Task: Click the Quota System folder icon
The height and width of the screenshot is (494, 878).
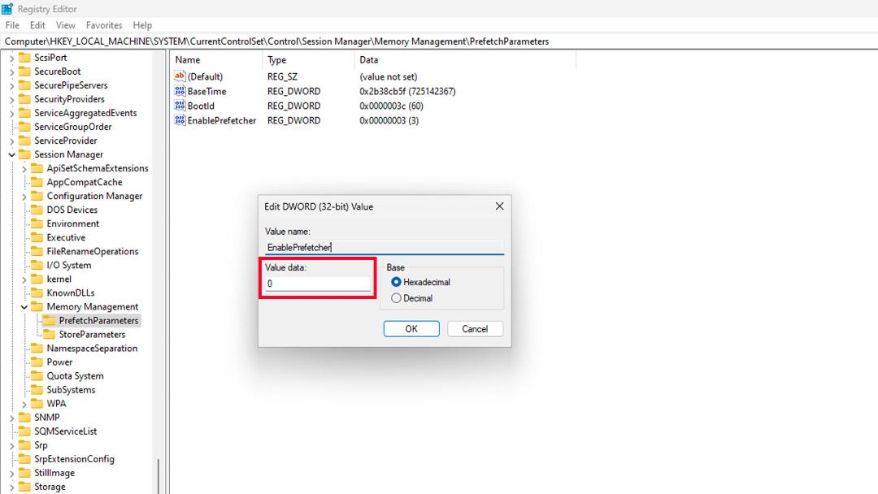Action: (x=37, y=376)
